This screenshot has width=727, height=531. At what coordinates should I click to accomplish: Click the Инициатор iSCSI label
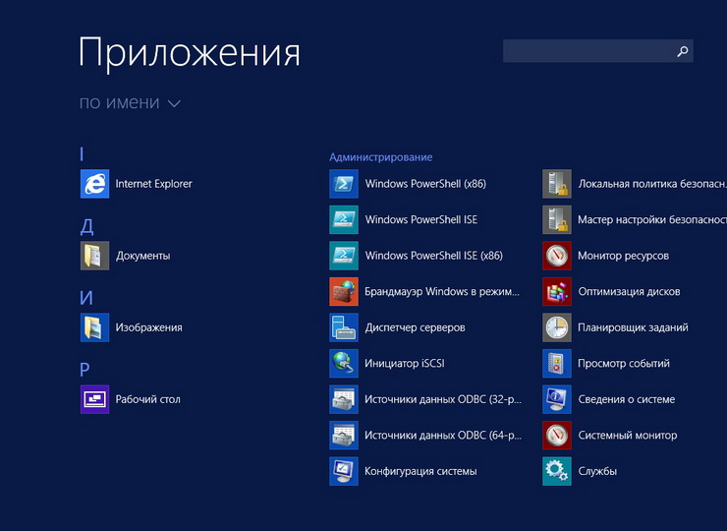click(405, 363)
